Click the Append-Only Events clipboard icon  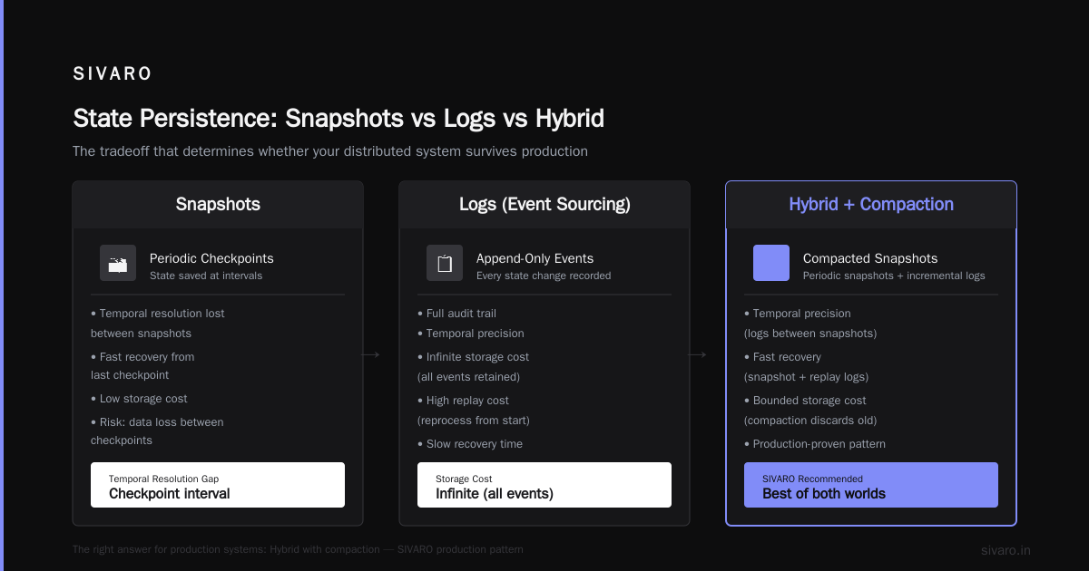[445, 263]
